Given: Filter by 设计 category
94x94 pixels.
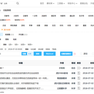Looking at the screenshot, I should point(77,26).
